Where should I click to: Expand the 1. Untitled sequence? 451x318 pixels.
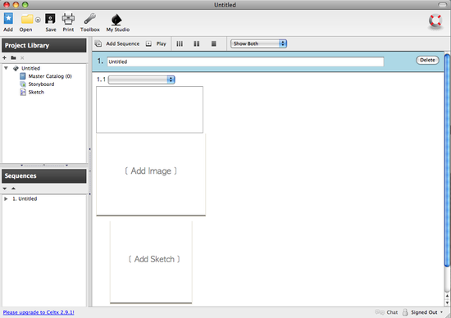(6, 198)
